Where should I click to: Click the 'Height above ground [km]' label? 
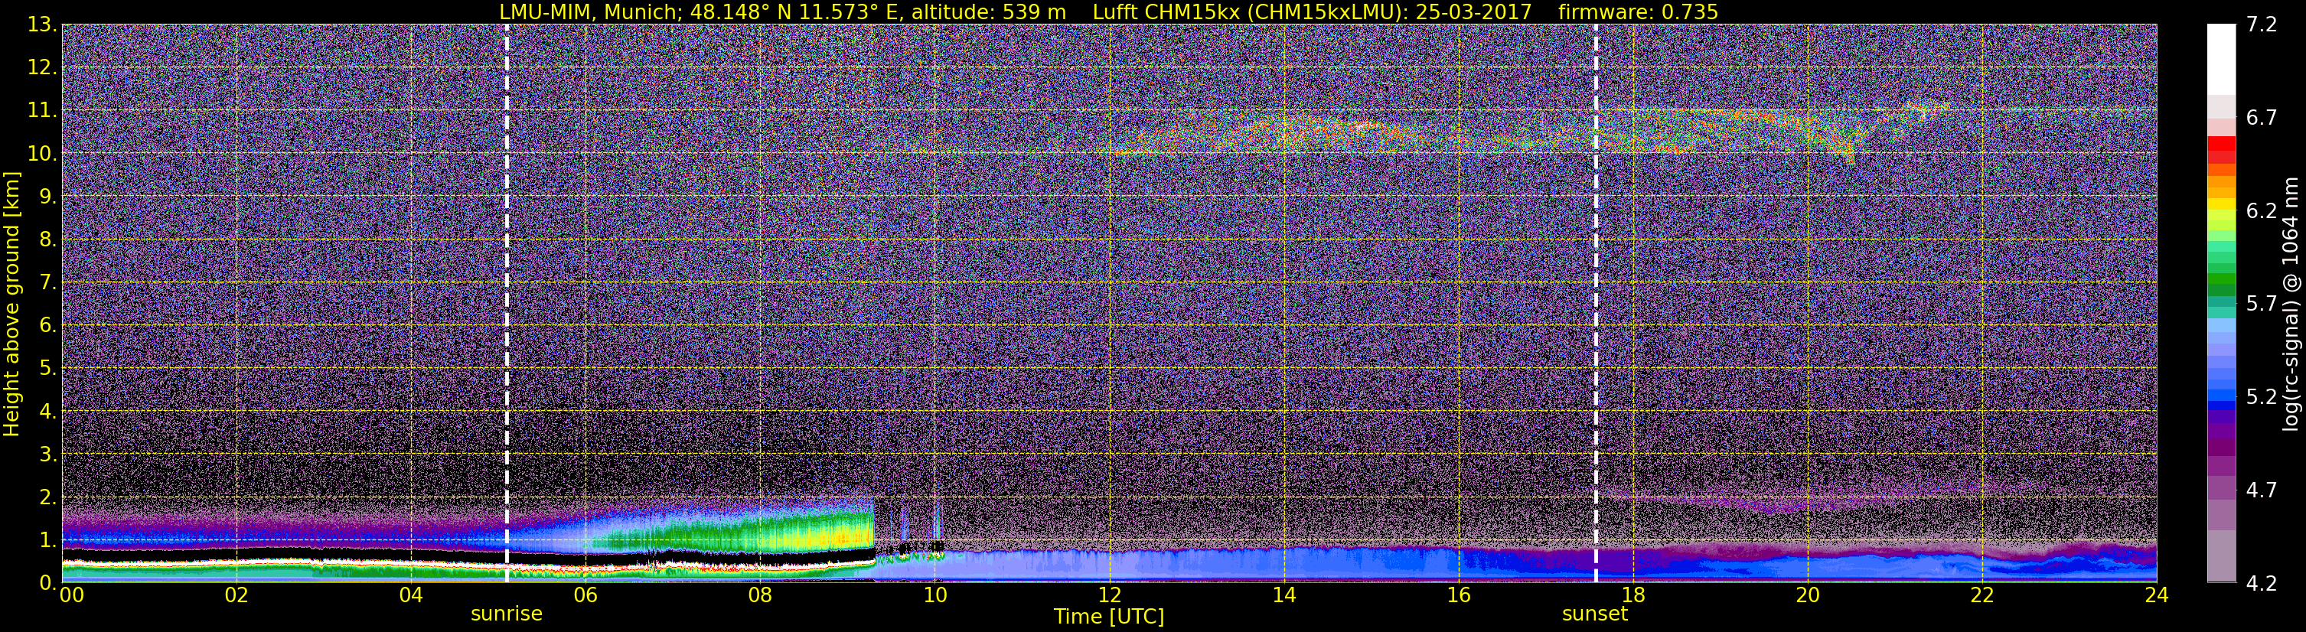[x=11, y=304]
